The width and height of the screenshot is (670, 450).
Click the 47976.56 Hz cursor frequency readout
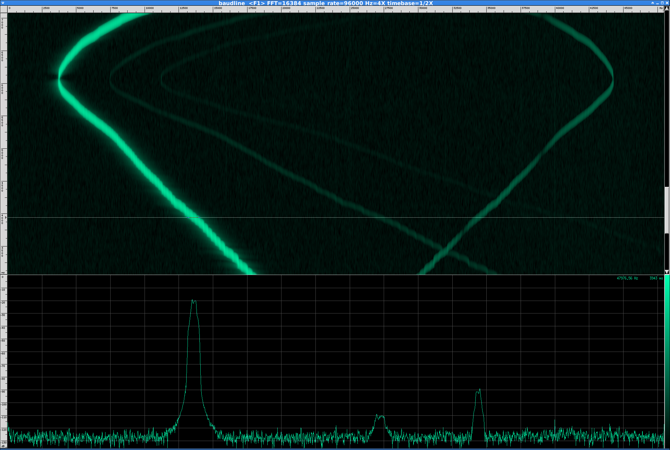[627, 278]
